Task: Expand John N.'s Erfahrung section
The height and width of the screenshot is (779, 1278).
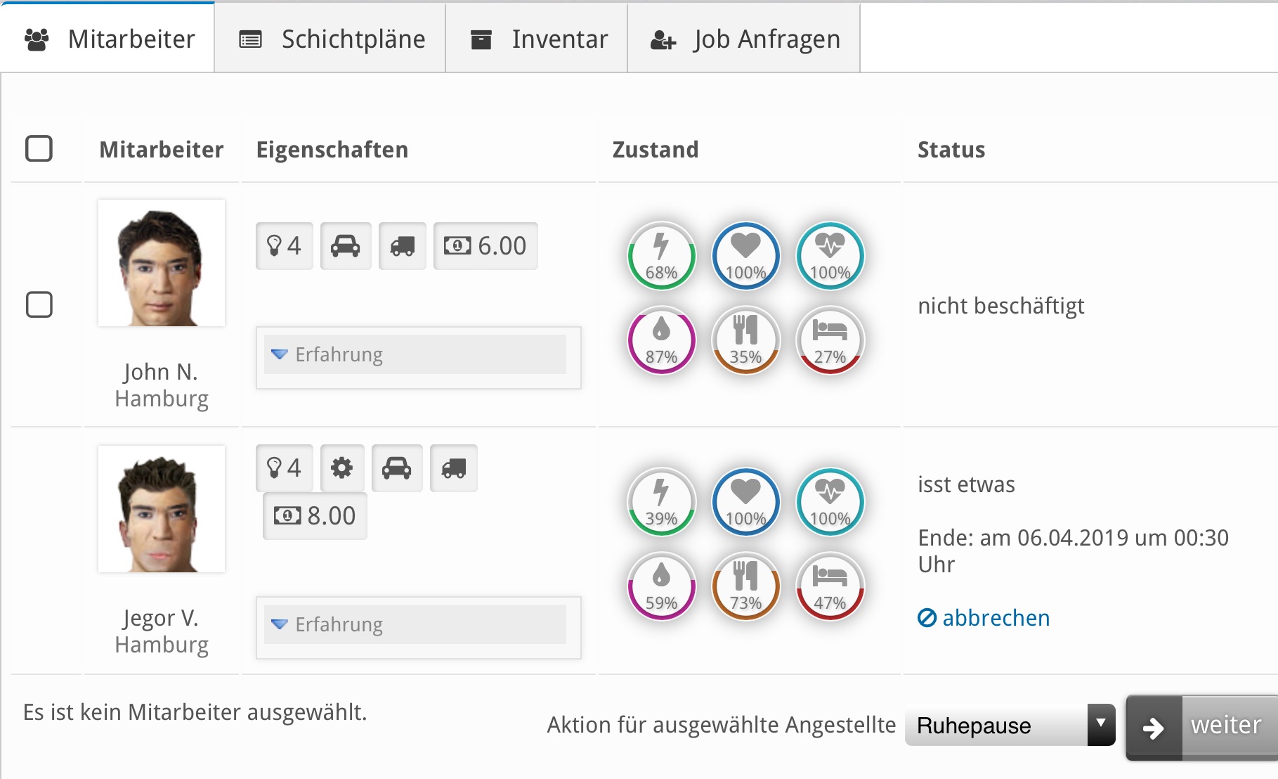Action: point(415,354)
